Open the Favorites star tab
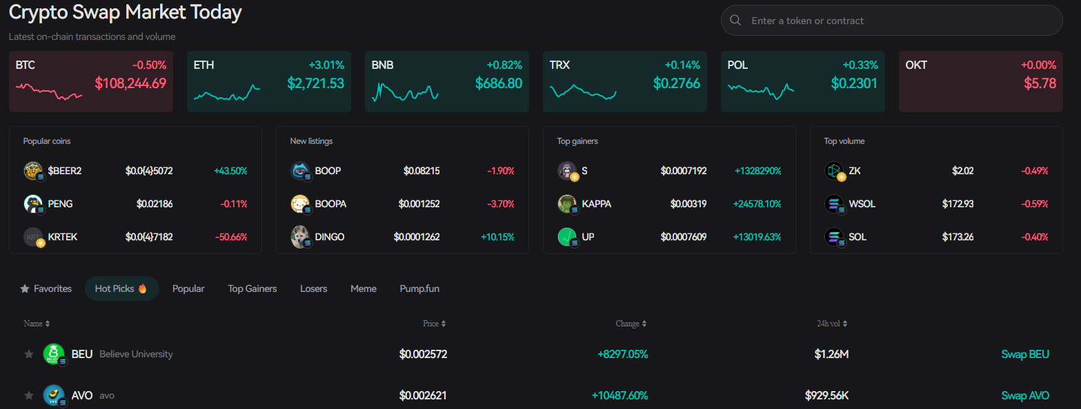 point(46,289)
